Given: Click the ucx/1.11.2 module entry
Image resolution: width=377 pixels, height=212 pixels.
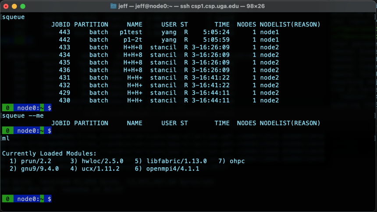Looking at the screenshot, I should click(100, 169).
